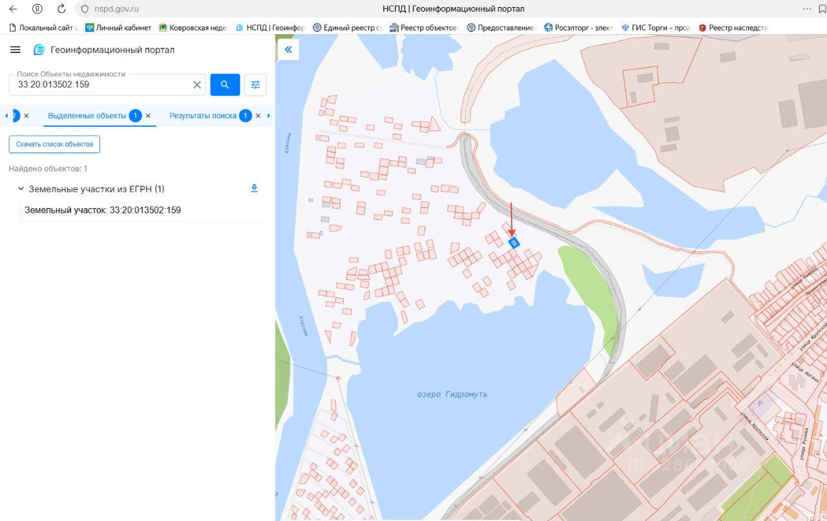Open the hamburger main menu
Image resolution: width=827 pixels, height=521 pixels.
click(x=16, y=50)
